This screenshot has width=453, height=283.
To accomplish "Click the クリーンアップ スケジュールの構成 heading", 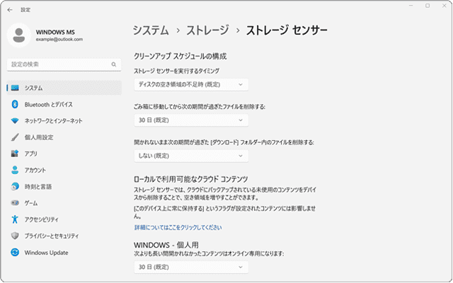I will click(x=180, y=57).
